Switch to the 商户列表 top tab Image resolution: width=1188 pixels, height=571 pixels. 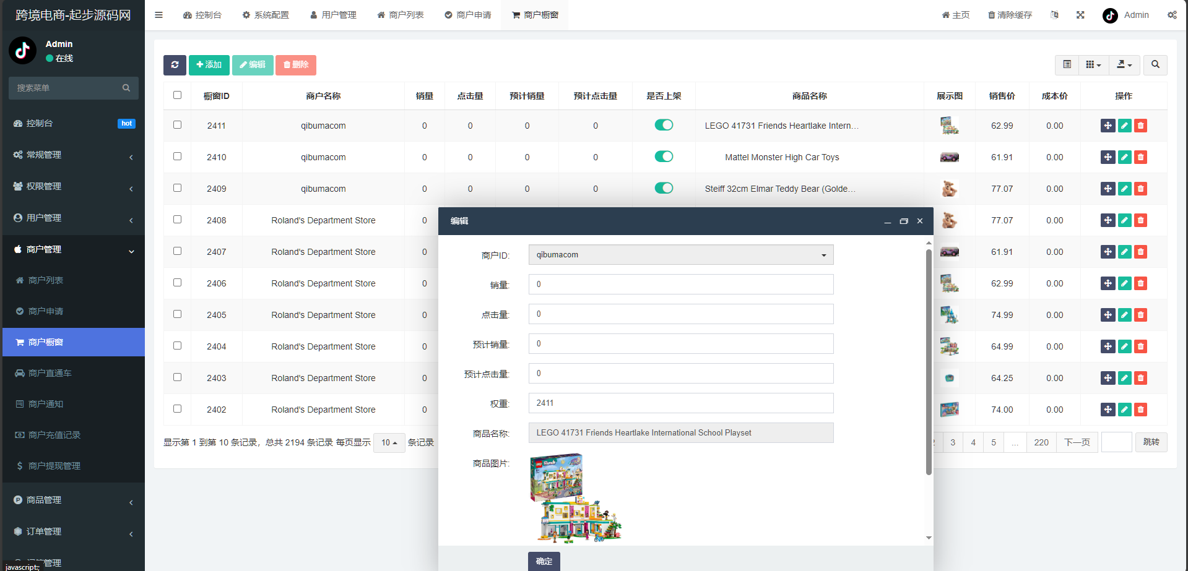[x=401, y=15]
